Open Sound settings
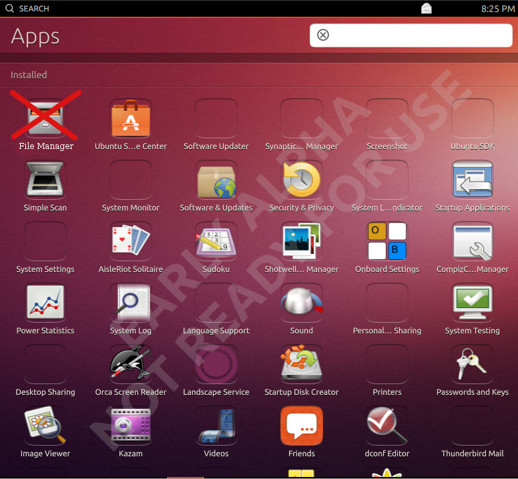Image resolution: width=518 pixels, height=479 pixels. (x=302, y=303)
